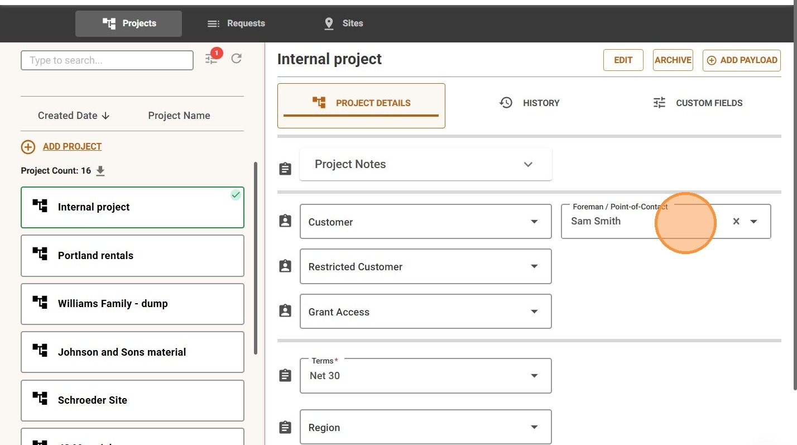The width and height of the screenshot is (797, 445).
Task: Click the clipboard icon beside Region
Action: pos(285,427)
